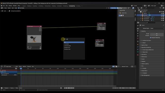Adjust the Alpha slider on Composite node
The width and height of the screenshot is (165, 93).
pos(101,28)
